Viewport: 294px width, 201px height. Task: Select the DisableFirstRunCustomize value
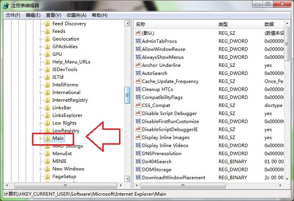171,121
